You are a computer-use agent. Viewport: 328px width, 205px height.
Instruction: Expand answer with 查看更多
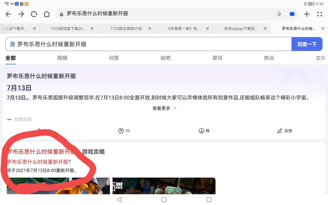[x=165, y=108]
